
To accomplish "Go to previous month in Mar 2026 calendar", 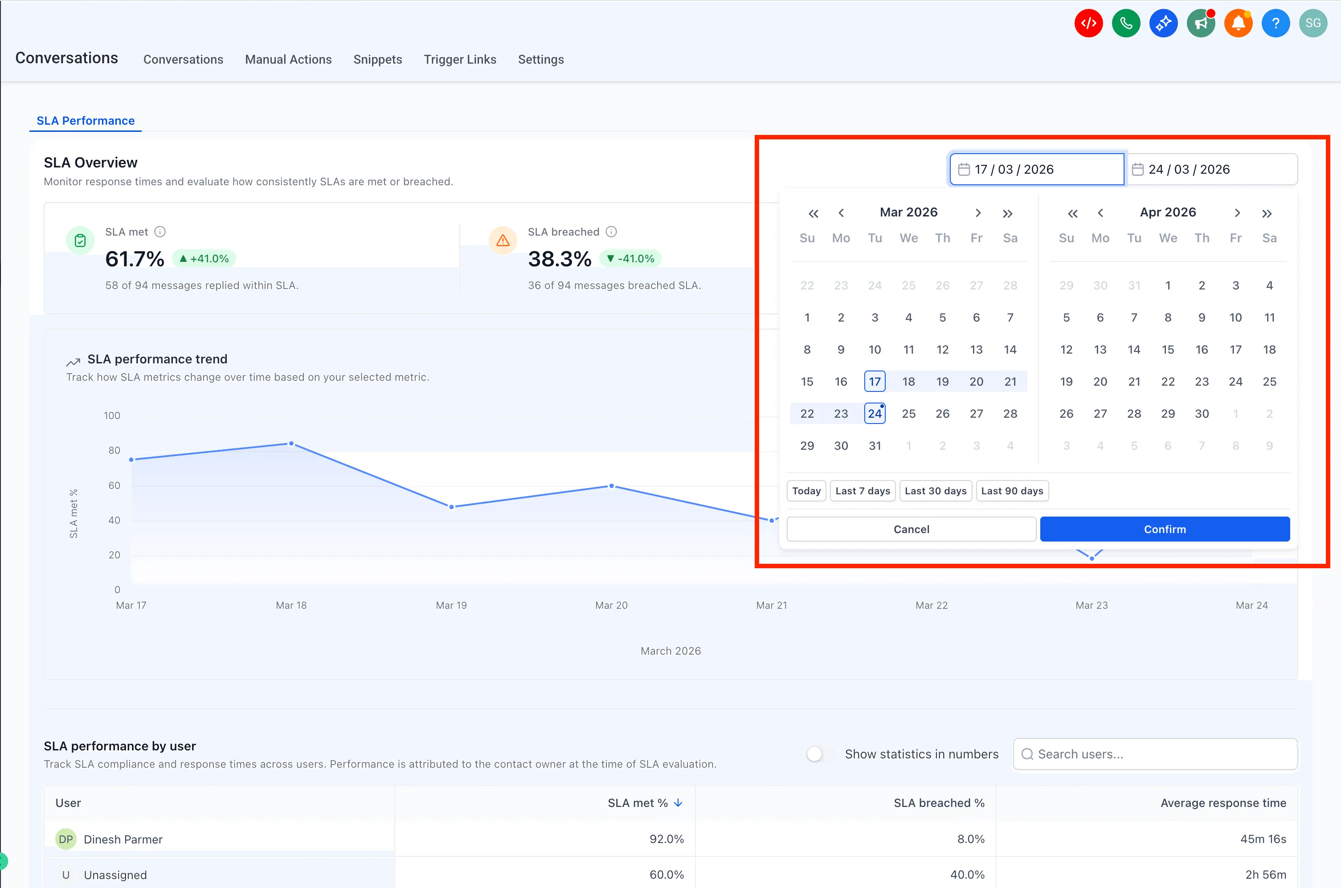I will [x=841, y=213].
